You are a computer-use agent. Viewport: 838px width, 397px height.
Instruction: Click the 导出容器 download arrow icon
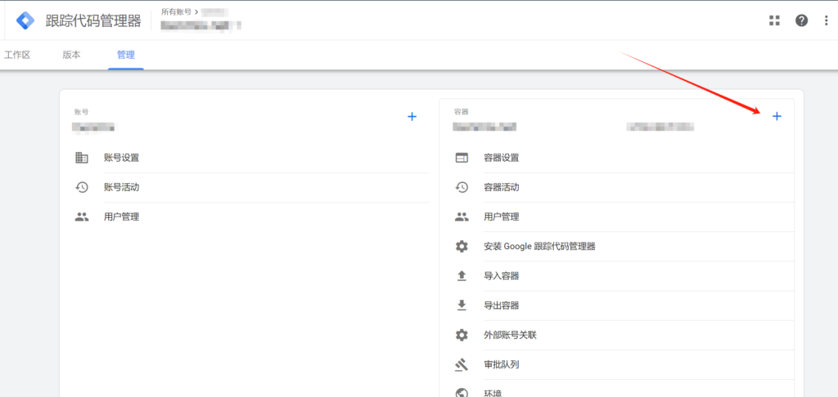(x=462, y=306)
